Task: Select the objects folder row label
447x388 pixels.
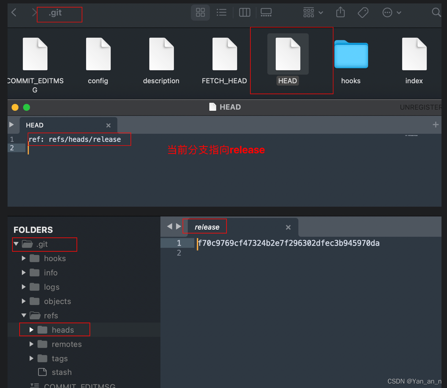Action: pos(57,301)
